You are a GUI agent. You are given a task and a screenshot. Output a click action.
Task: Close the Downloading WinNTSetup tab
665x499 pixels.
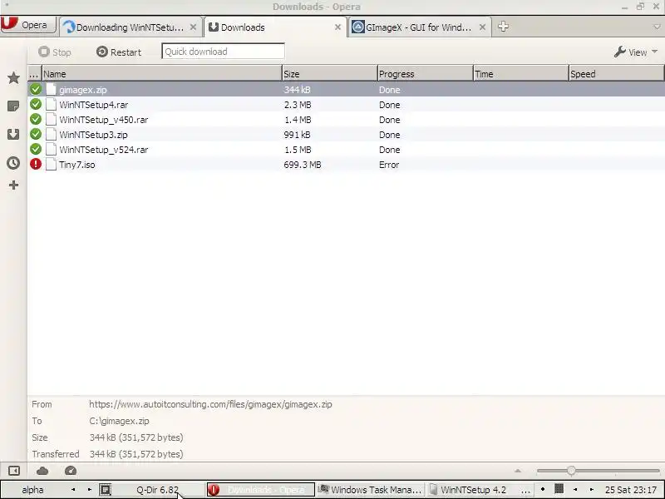coord(193,27)
